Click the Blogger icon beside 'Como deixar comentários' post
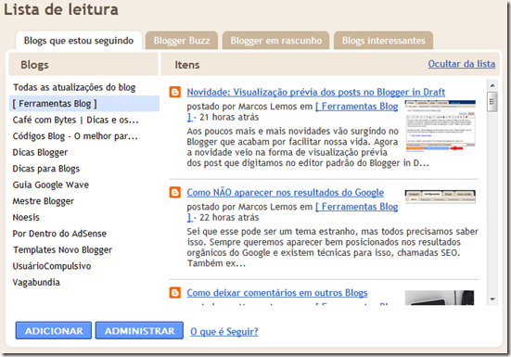The height and width of the screenshot is (357, 511). coord(175,292)
